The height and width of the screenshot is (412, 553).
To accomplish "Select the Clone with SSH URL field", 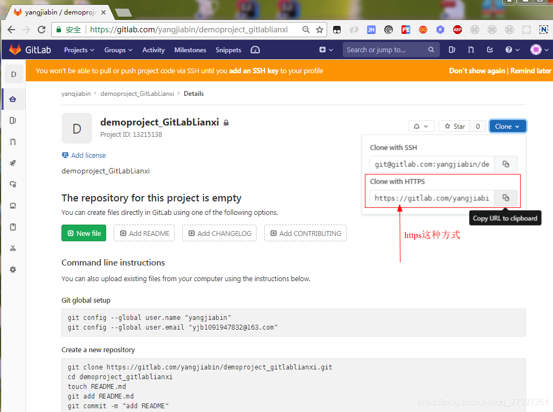I will [432, 164].
